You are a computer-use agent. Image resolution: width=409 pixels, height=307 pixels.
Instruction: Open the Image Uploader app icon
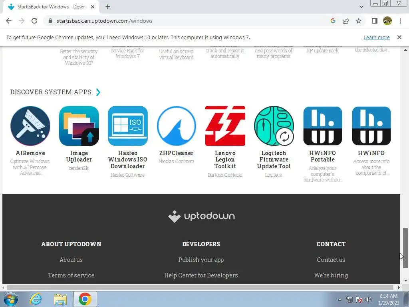coord(79,126)
